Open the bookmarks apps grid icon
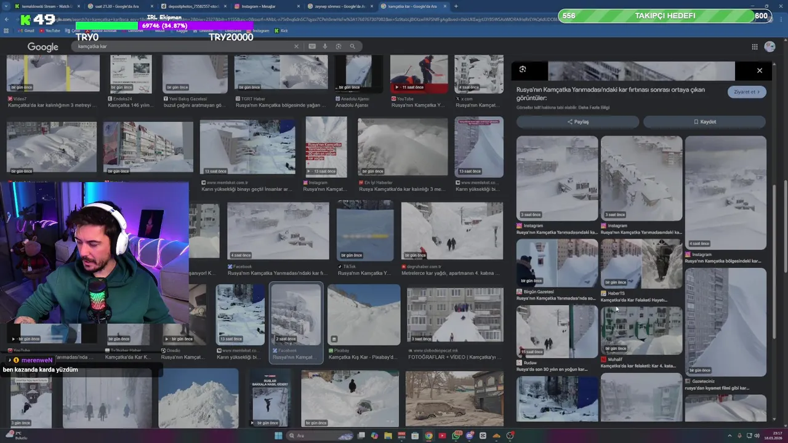The image size is (788, 443). click(x=7, y=30)
